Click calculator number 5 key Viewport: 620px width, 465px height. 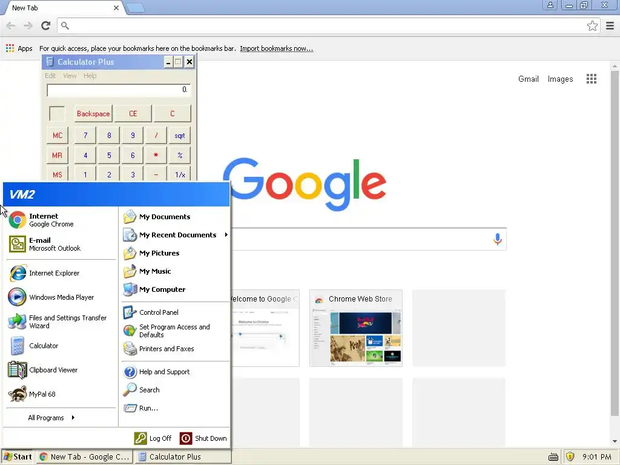(x=109, y=155)
